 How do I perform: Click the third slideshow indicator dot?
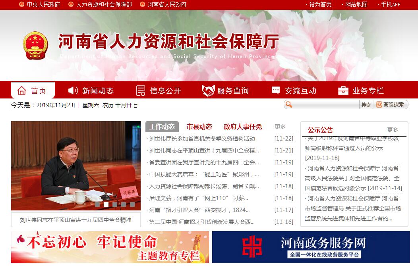click(115, 204)
